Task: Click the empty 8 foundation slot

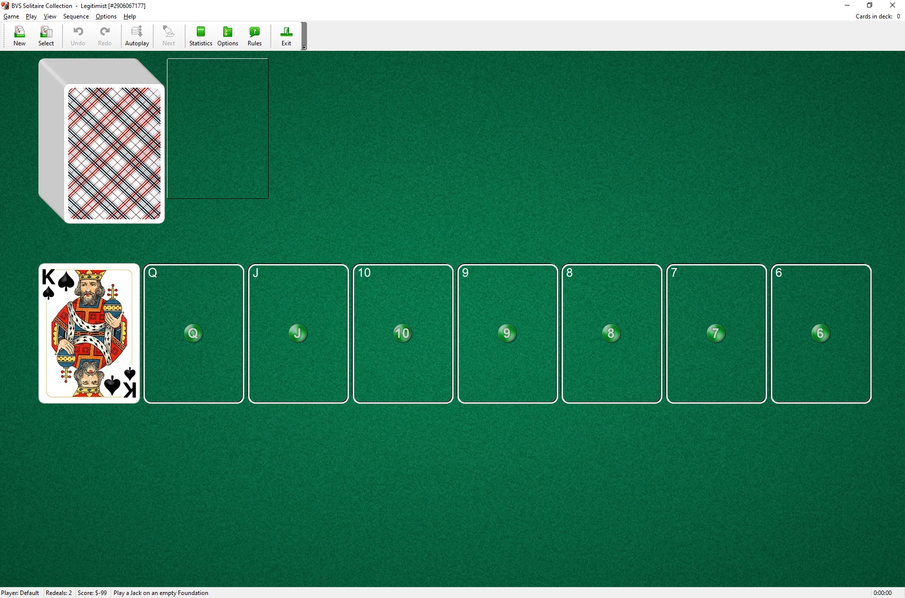Action: tap(612, 333)
